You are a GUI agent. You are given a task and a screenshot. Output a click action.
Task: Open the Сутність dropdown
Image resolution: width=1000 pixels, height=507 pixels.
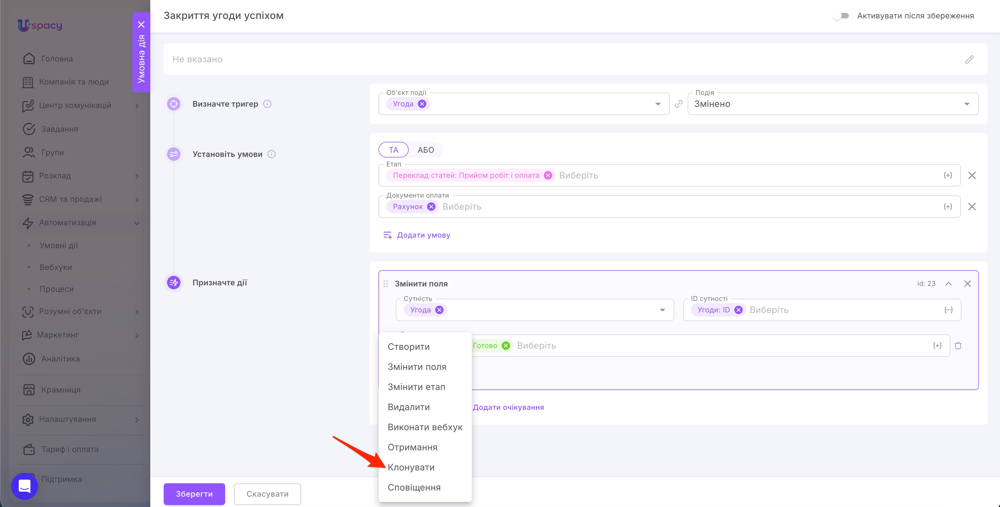click(x=662, y=310)
